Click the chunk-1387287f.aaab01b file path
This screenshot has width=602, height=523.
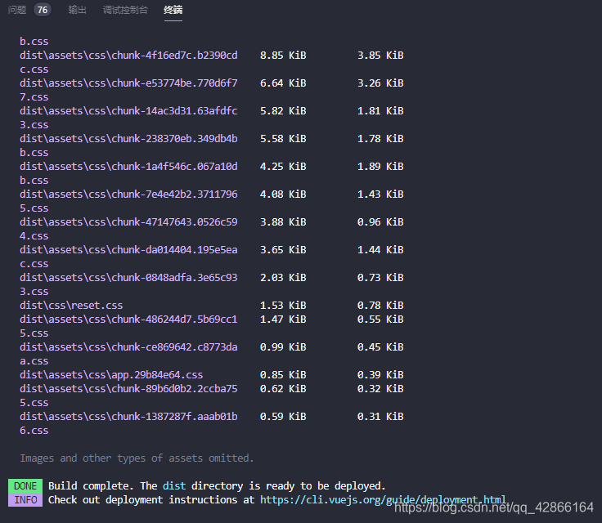pos(128,417)
